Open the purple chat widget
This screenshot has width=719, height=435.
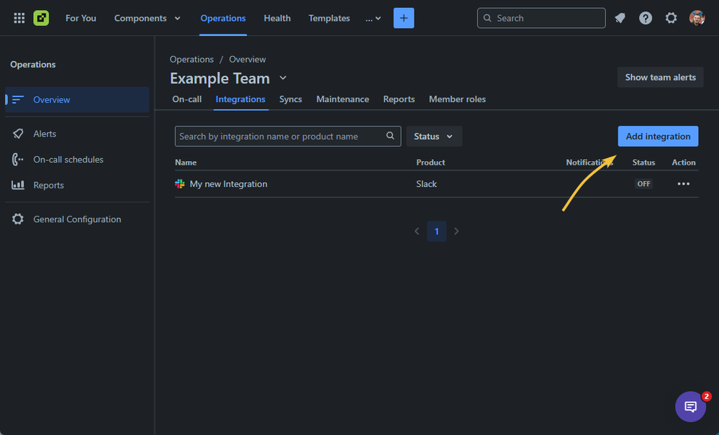[x=690, y=407]
